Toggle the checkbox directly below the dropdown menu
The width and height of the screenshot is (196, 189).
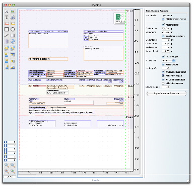(x=163, y=64)
